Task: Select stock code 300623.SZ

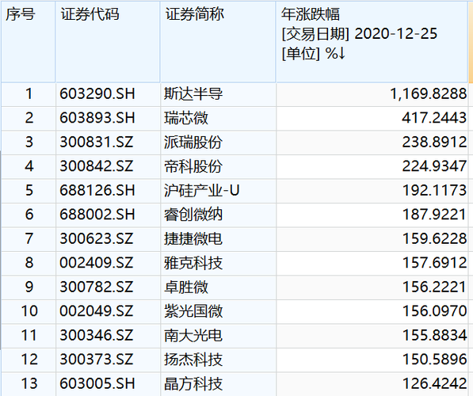Action: [x=97, y=238]
